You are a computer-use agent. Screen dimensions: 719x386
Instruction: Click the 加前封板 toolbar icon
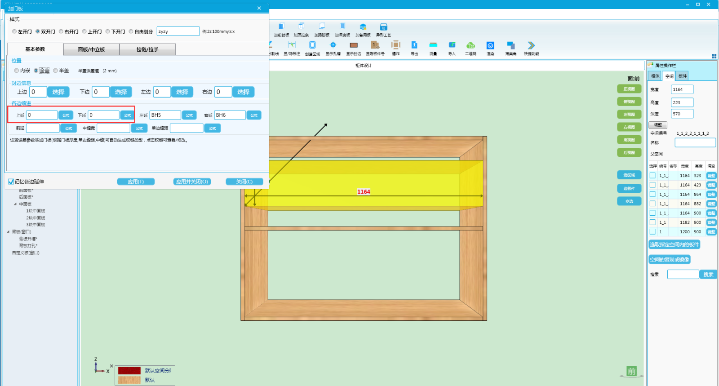coord(281,27)
